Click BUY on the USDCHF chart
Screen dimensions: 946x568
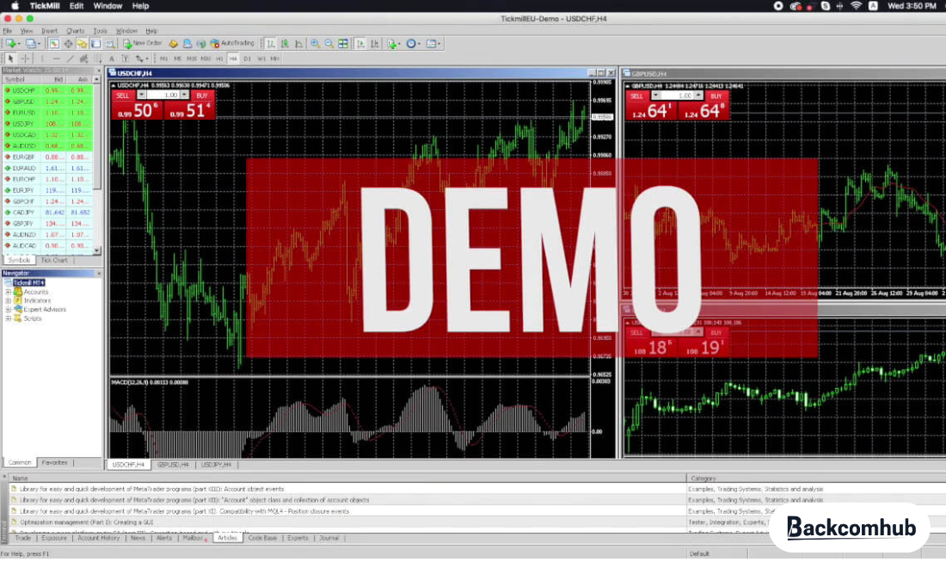(x=202, y=96)
